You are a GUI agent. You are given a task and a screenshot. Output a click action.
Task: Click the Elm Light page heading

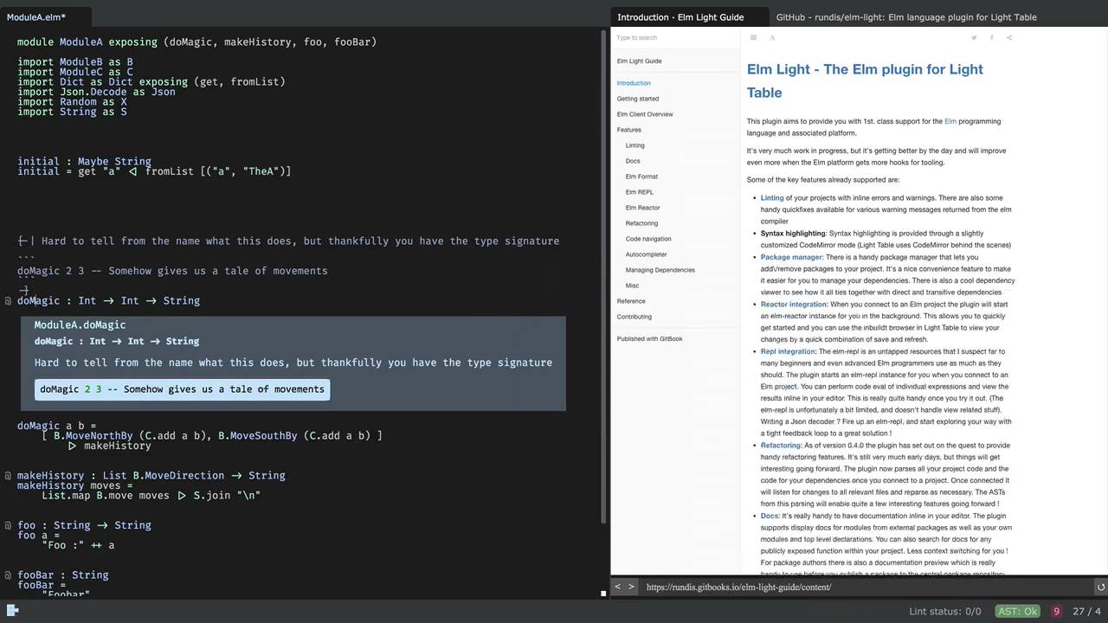click(x=865, y=80)
